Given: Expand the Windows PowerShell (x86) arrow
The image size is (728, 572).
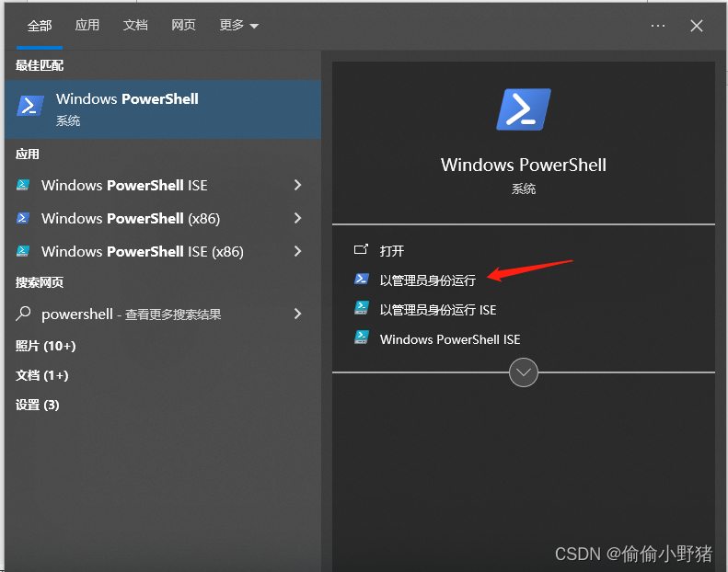Looking at the screenshot, I should [x=297, y=218].
